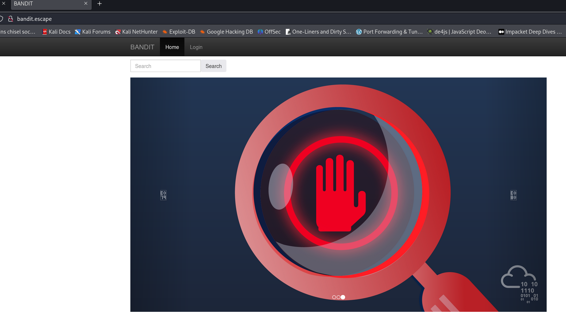Open the de4js JavaScript Deo... bookmark
This screenshot has height=329, width=566.
click(459, 32)
